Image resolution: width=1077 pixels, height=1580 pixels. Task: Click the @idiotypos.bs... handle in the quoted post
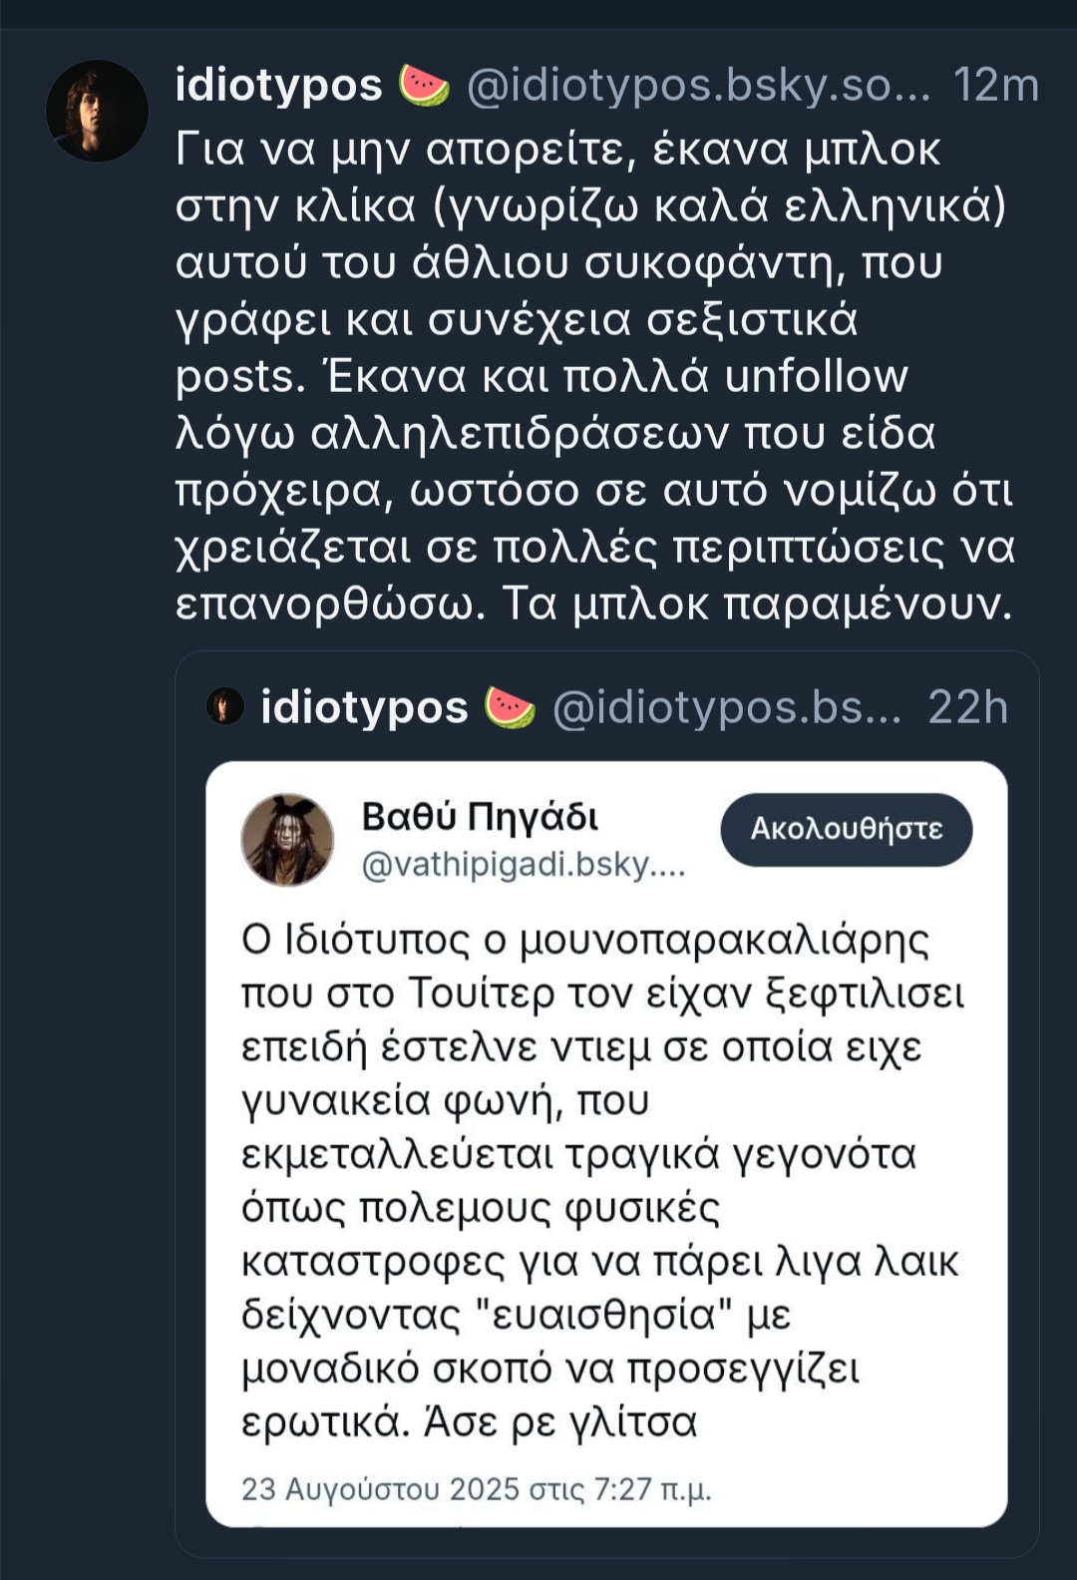click(726, 707)
